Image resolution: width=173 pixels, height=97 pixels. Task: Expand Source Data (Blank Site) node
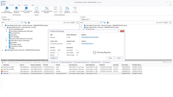pos(6,29)
